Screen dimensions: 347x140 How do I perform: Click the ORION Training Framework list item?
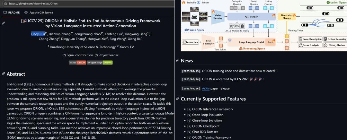pos(209,137)
